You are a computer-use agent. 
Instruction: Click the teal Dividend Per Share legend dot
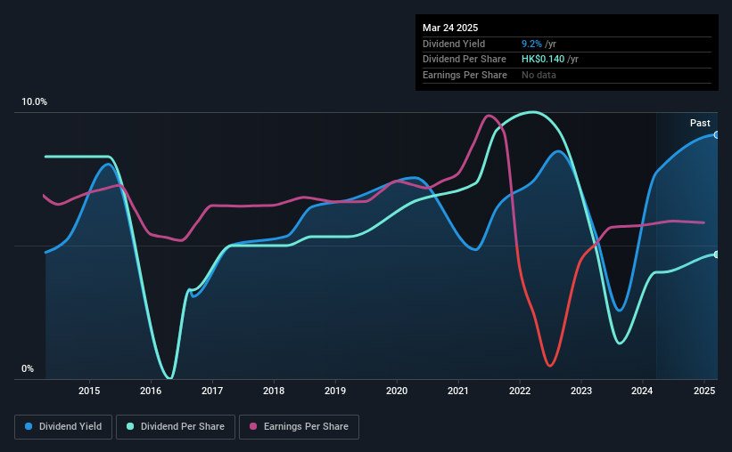pyautogui.click(x=130, y=426)
